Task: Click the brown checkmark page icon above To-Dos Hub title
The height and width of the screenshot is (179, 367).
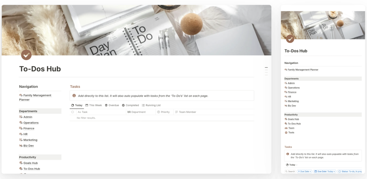Action: click(26, 55)
